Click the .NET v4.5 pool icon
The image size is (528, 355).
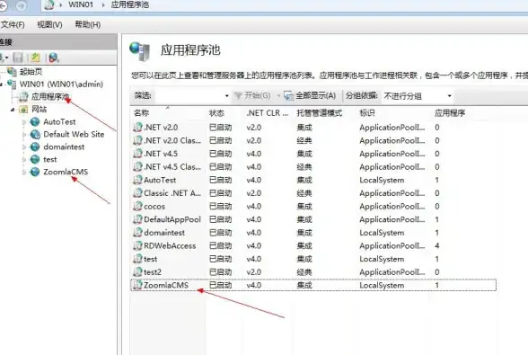pyautogui.click(x=137, y=154)
